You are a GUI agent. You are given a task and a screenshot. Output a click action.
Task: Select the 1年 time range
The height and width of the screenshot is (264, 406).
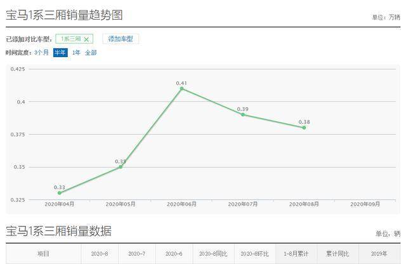[76, 53]
